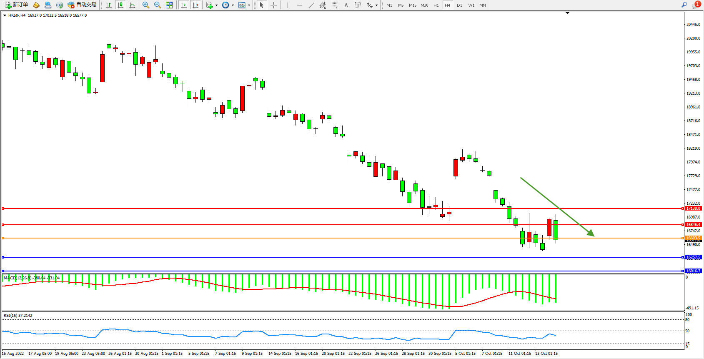Switch chart to candlestick mode

120,5
